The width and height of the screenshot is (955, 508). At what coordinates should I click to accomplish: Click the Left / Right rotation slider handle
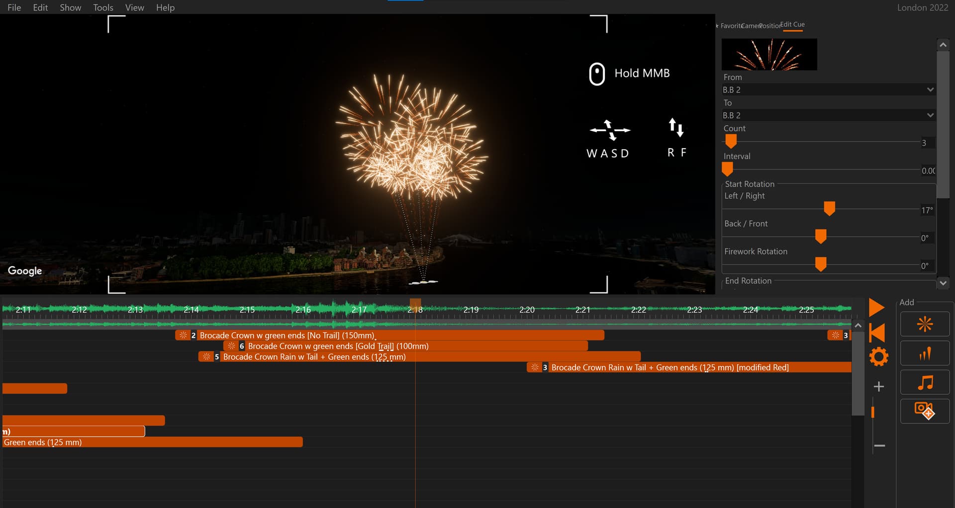(x=829, y=208)
